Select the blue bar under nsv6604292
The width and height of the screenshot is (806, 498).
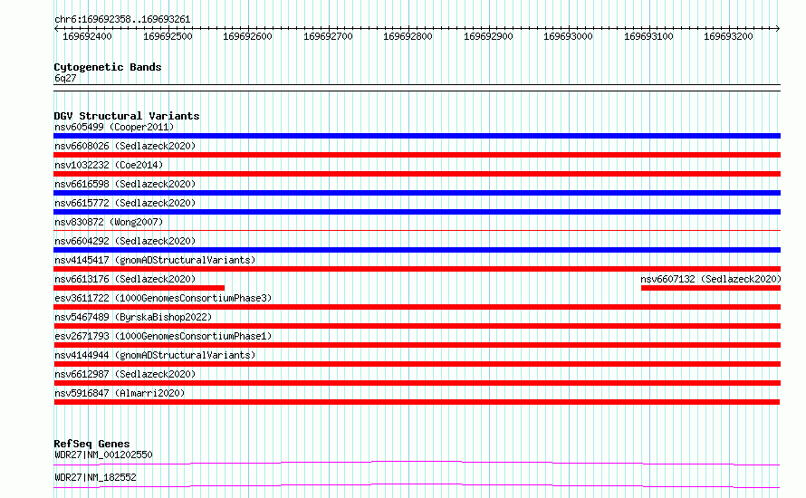tap(417, 250)
